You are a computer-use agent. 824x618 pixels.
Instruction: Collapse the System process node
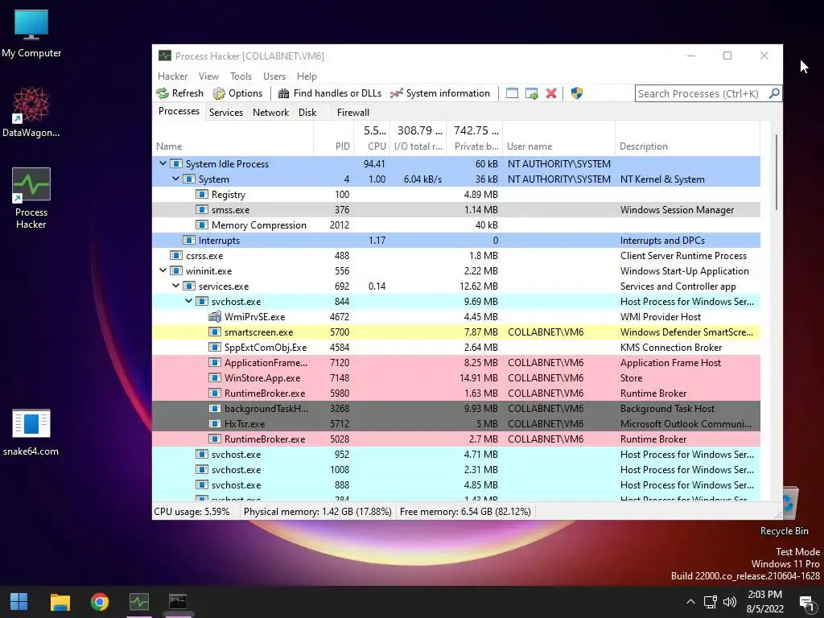175,179
